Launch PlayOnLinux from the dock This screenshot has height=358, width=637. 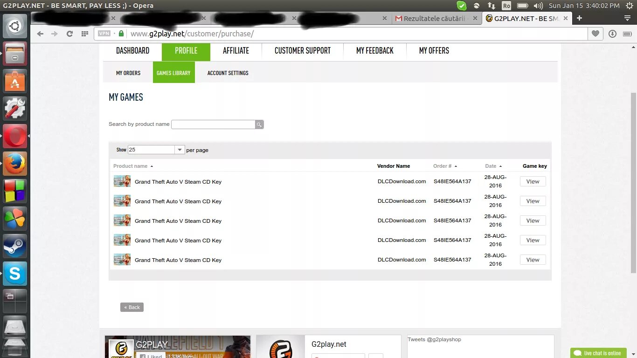(x=15, y=219)
